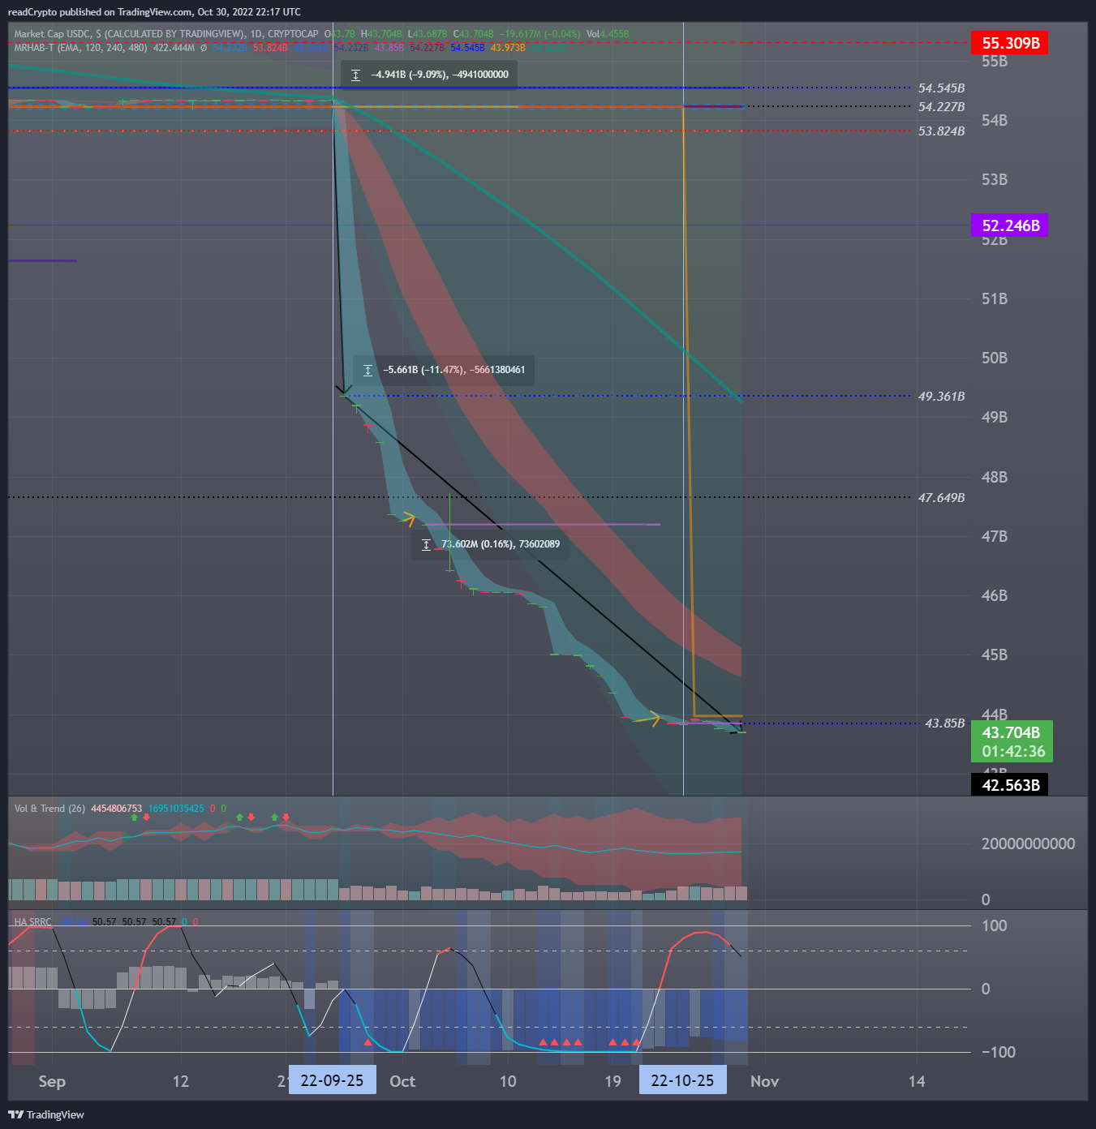This screenshot has width=1096, height=1129.
Task: Click the 51B tick on price axis
Action: pyautogui.click(x=995, y=298)
